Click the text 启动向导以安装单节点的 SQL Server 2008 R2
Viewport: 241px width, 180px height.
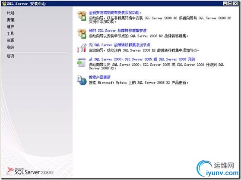139,36
